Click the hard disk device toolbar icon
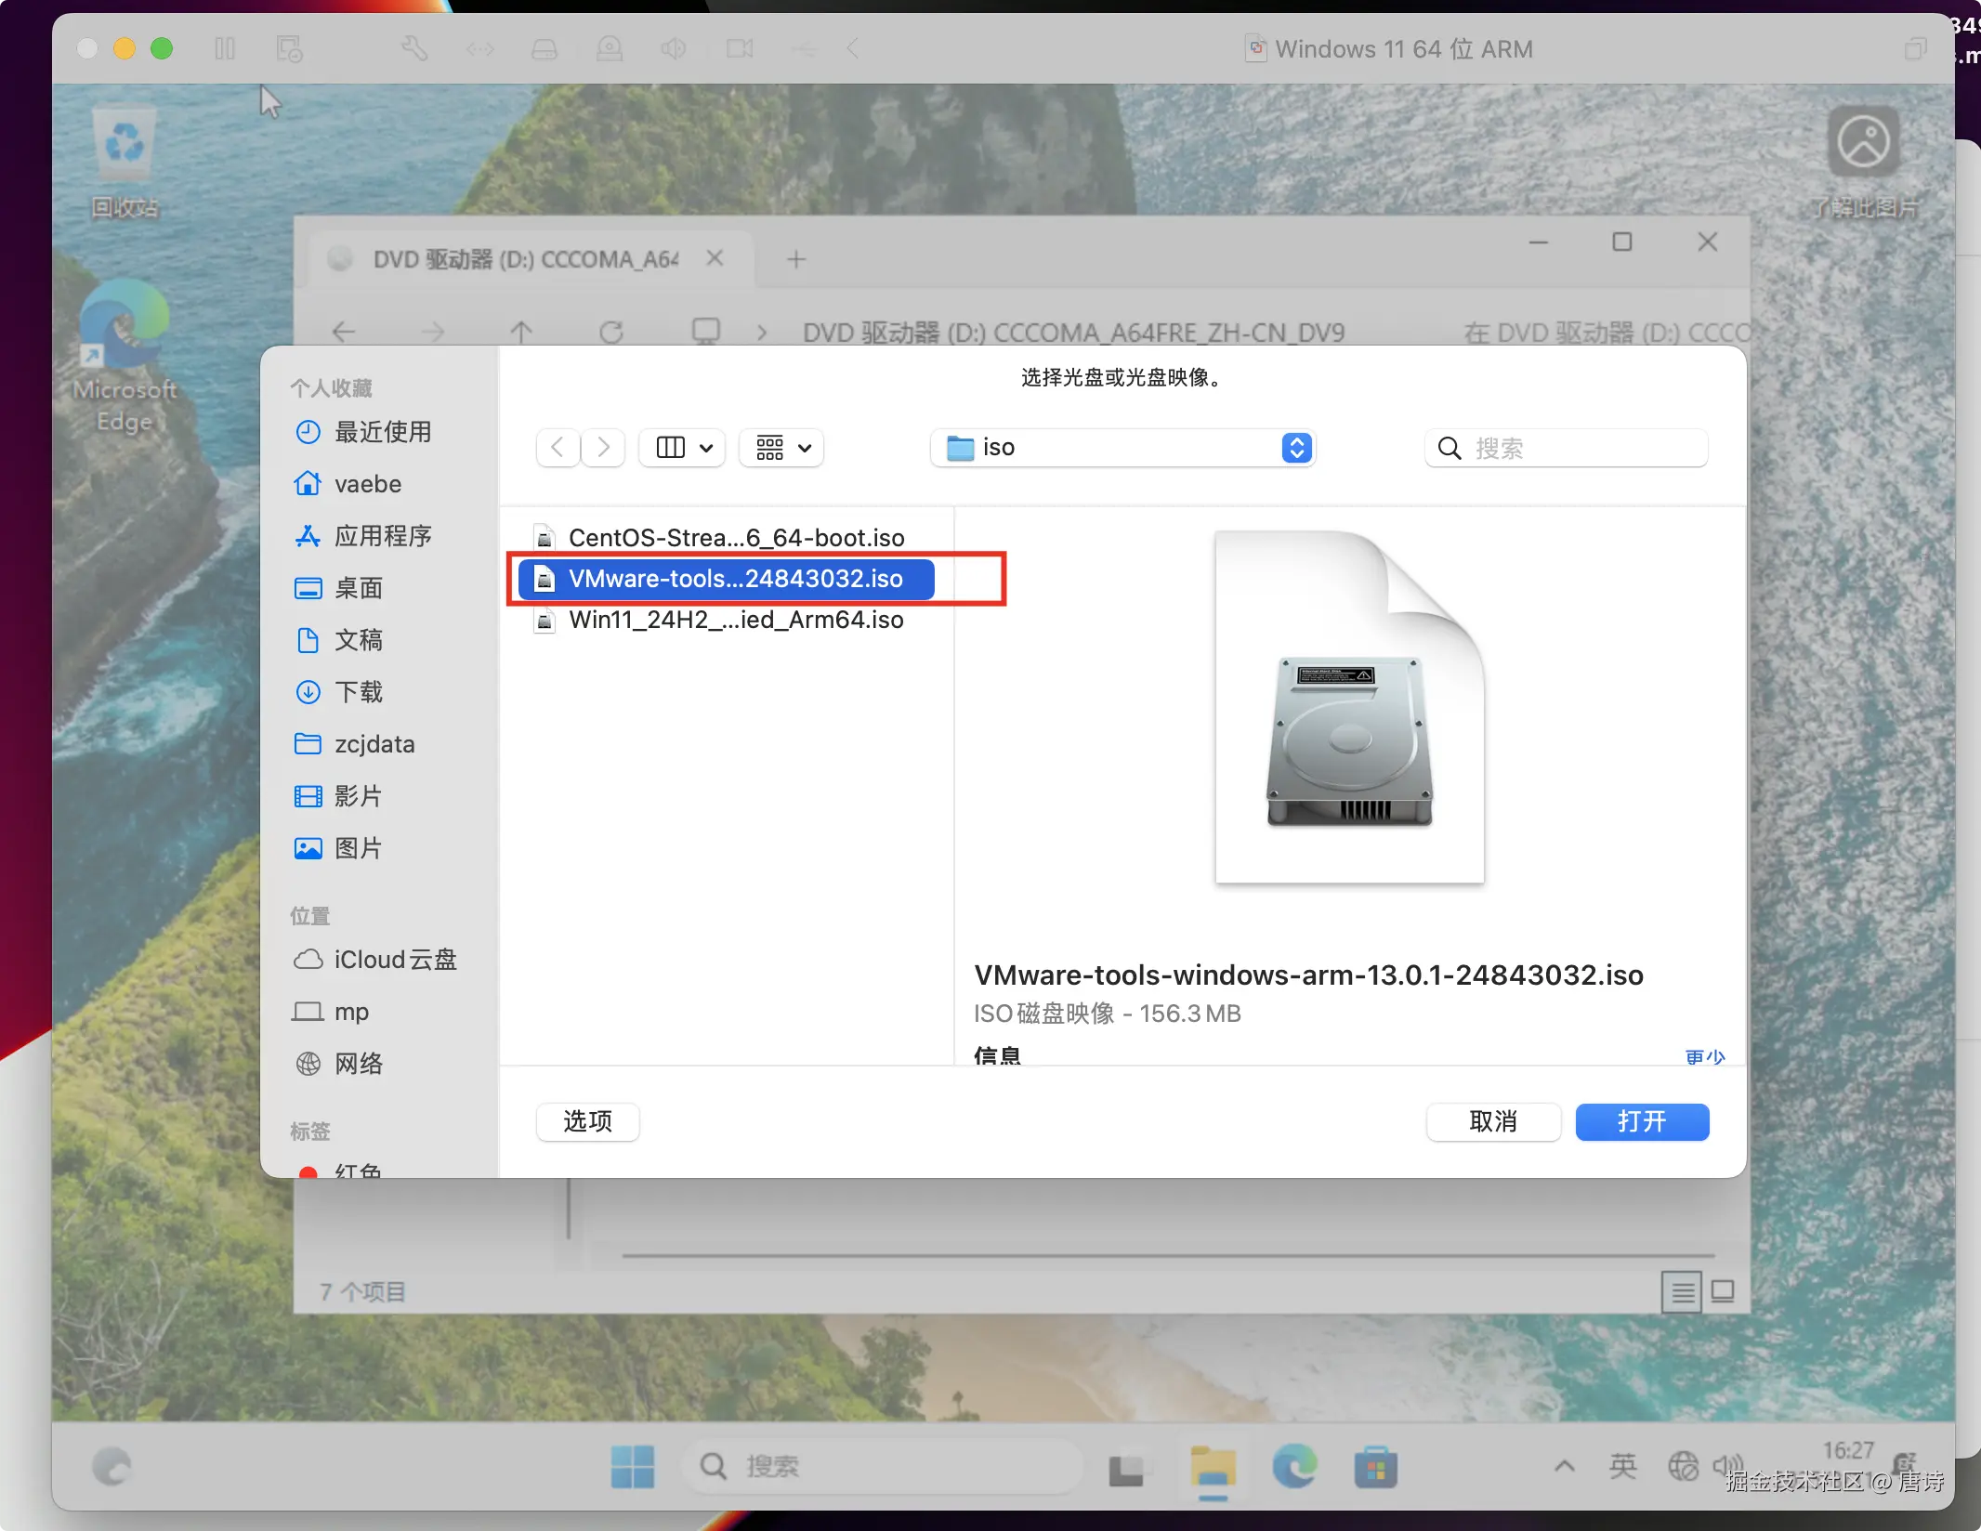 coord(544,48)
